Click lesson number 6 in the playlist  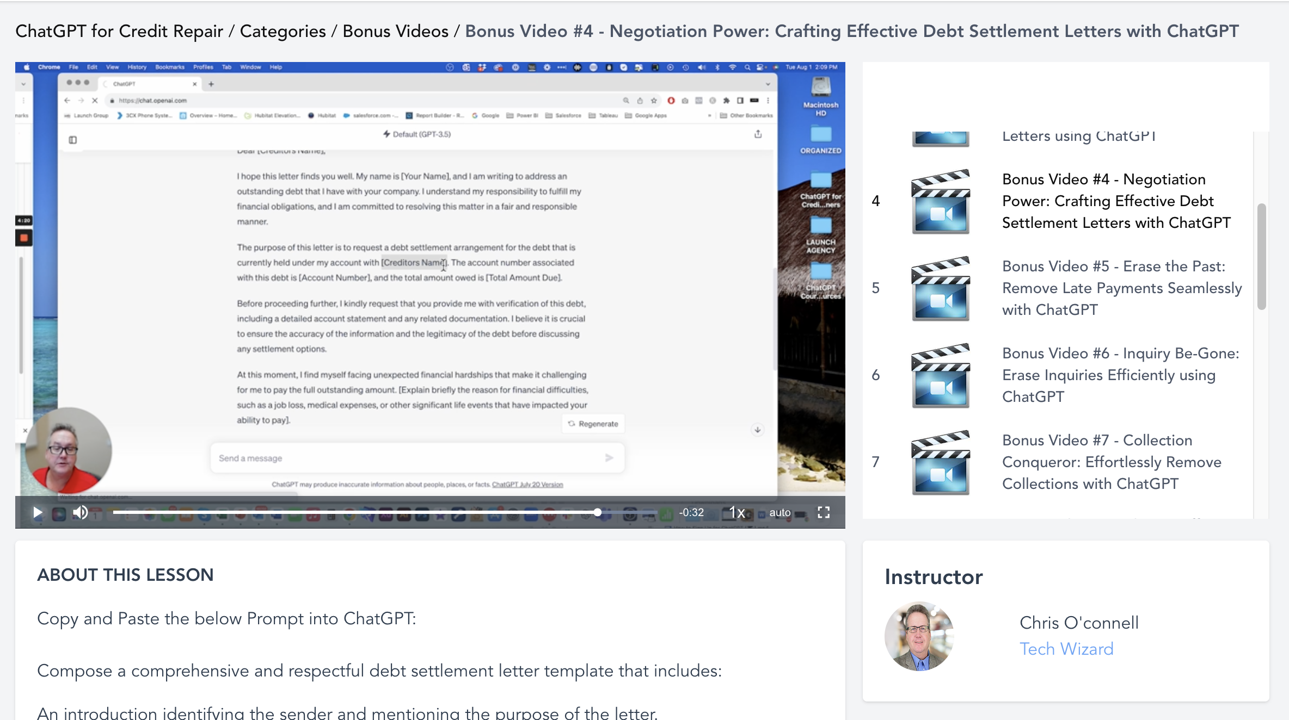pyautogui.click(x=875, y=375)
